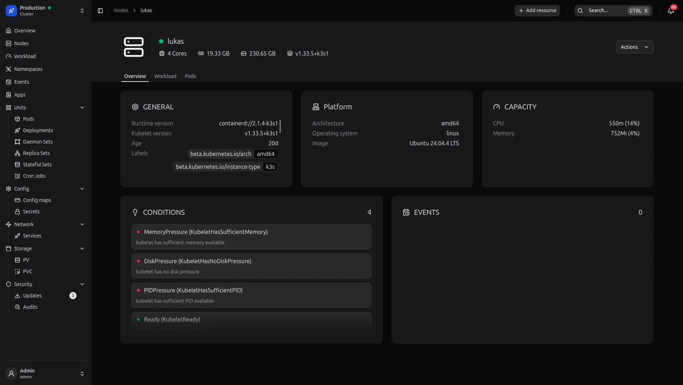Open notifications bell with 88 badge
Image resolution: width=683 pixels, height=385 pixels.
[x=671, y=11]
